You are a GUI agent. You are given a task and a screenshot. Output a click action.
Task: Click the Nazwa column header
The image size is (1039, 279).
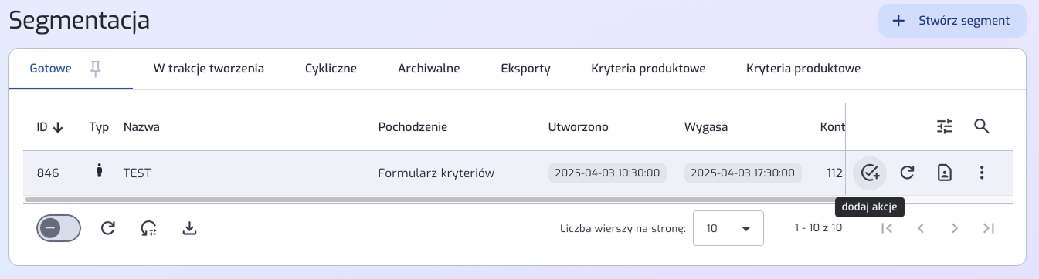pyautogui.click(x=141, y=127)
